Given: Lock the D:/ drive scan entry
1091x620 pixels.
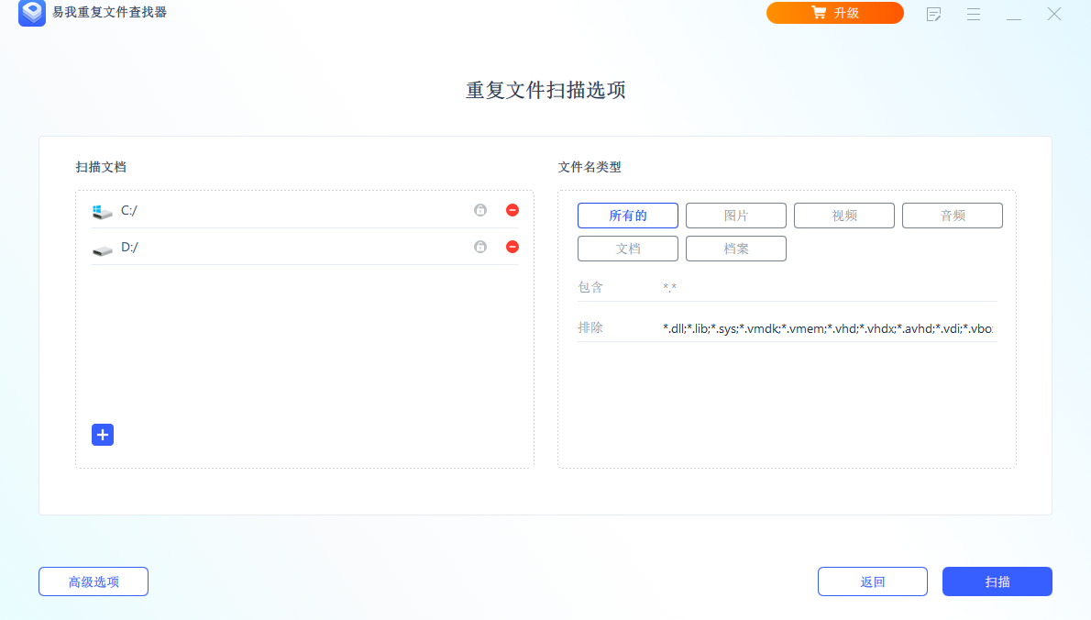Looking at the screenshot, I should pyautogui.click(x=479, y=247).
